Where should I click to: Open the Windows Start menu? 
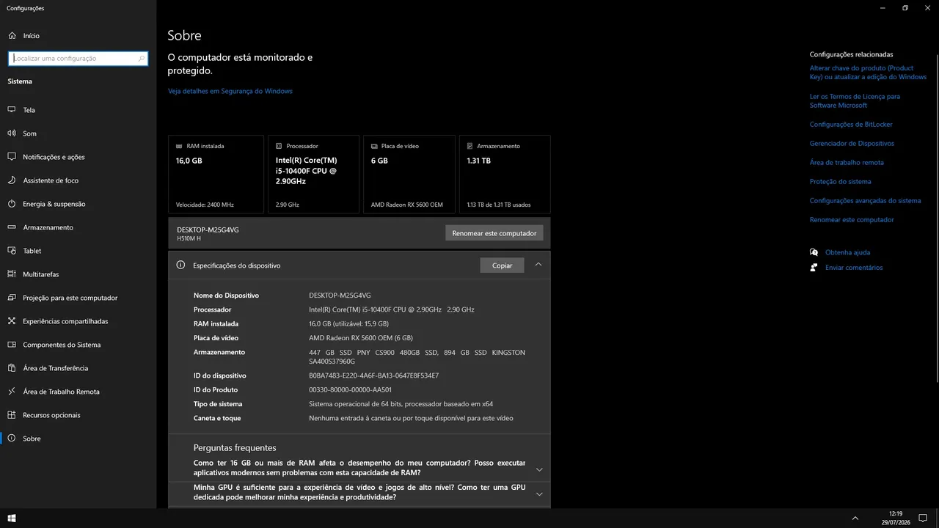[x=12, y=518]
